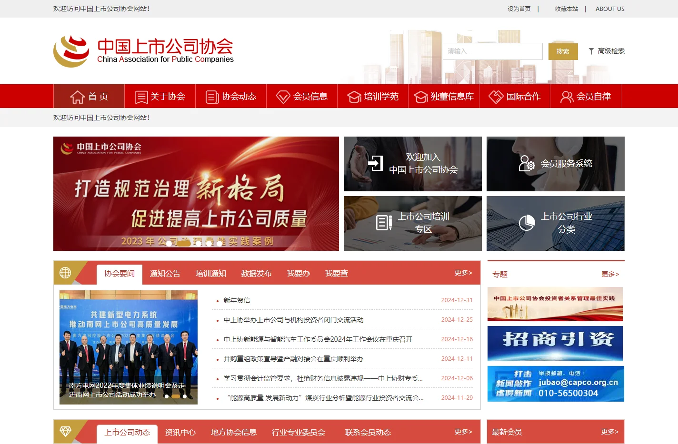The image size is (678, 444).
Task: Open the 打击新闻敲诈虚假新闻 banner
Action: [x=556, y=384]
